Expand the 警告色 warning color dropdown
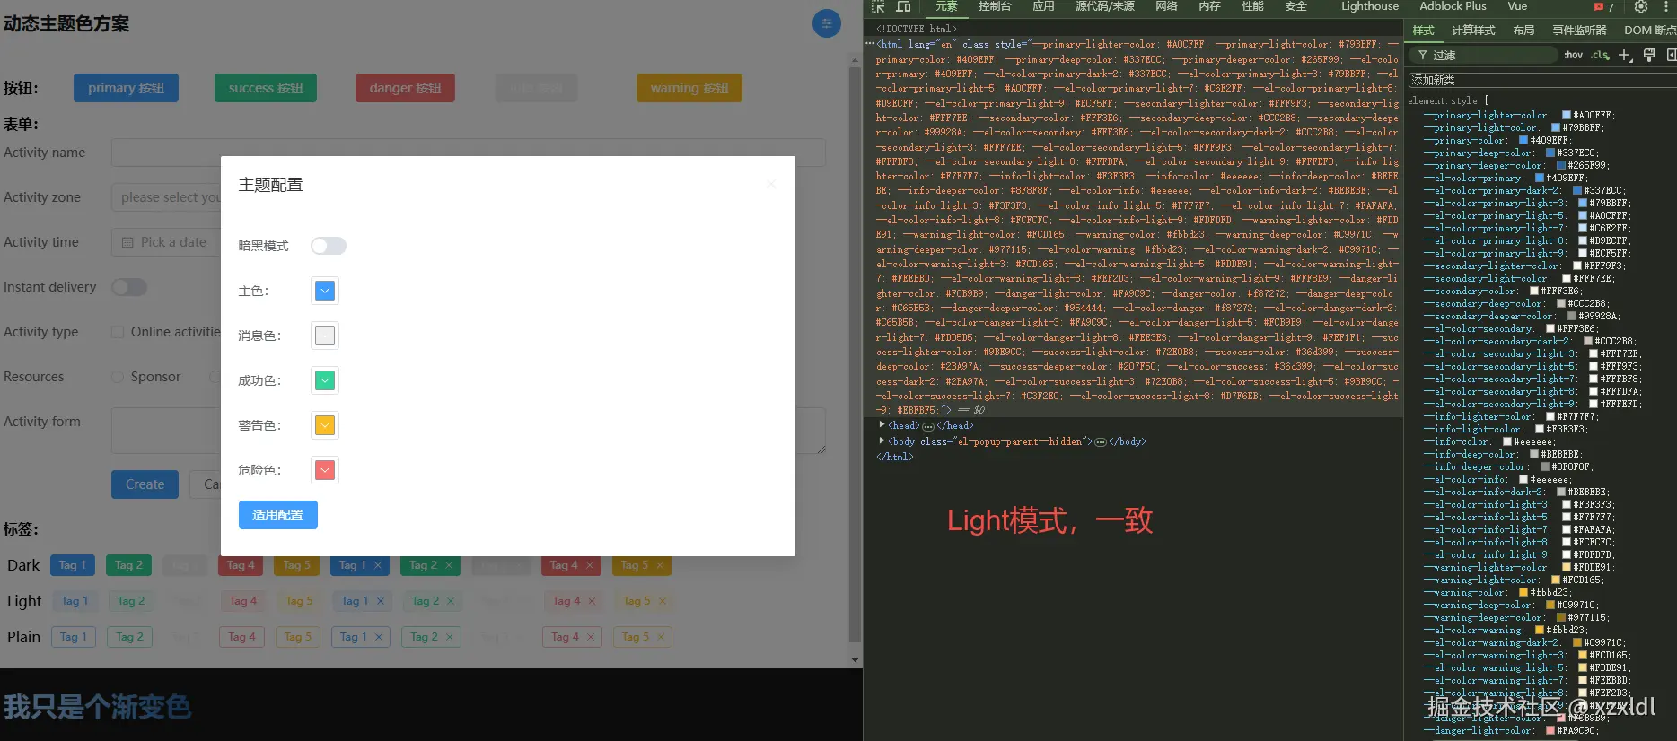 coord(325,425)
